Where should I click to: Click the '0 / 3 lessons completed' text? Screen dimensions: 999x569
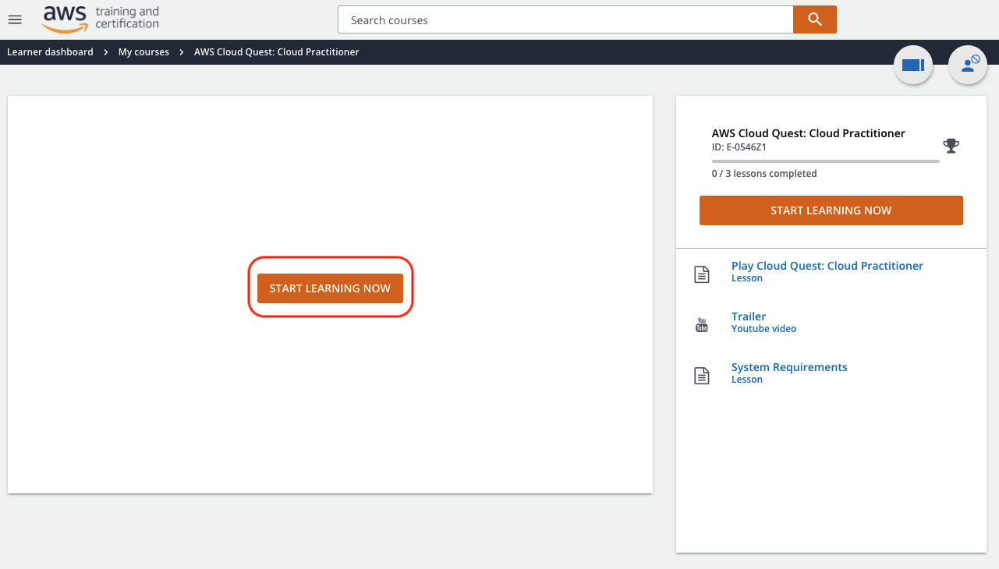click(x=764, y=174)
